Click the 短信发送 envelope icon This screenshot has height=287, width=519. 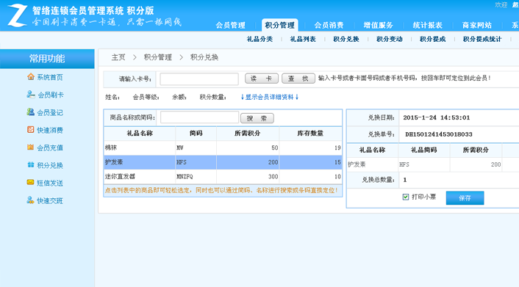click(x=30, y=182)
